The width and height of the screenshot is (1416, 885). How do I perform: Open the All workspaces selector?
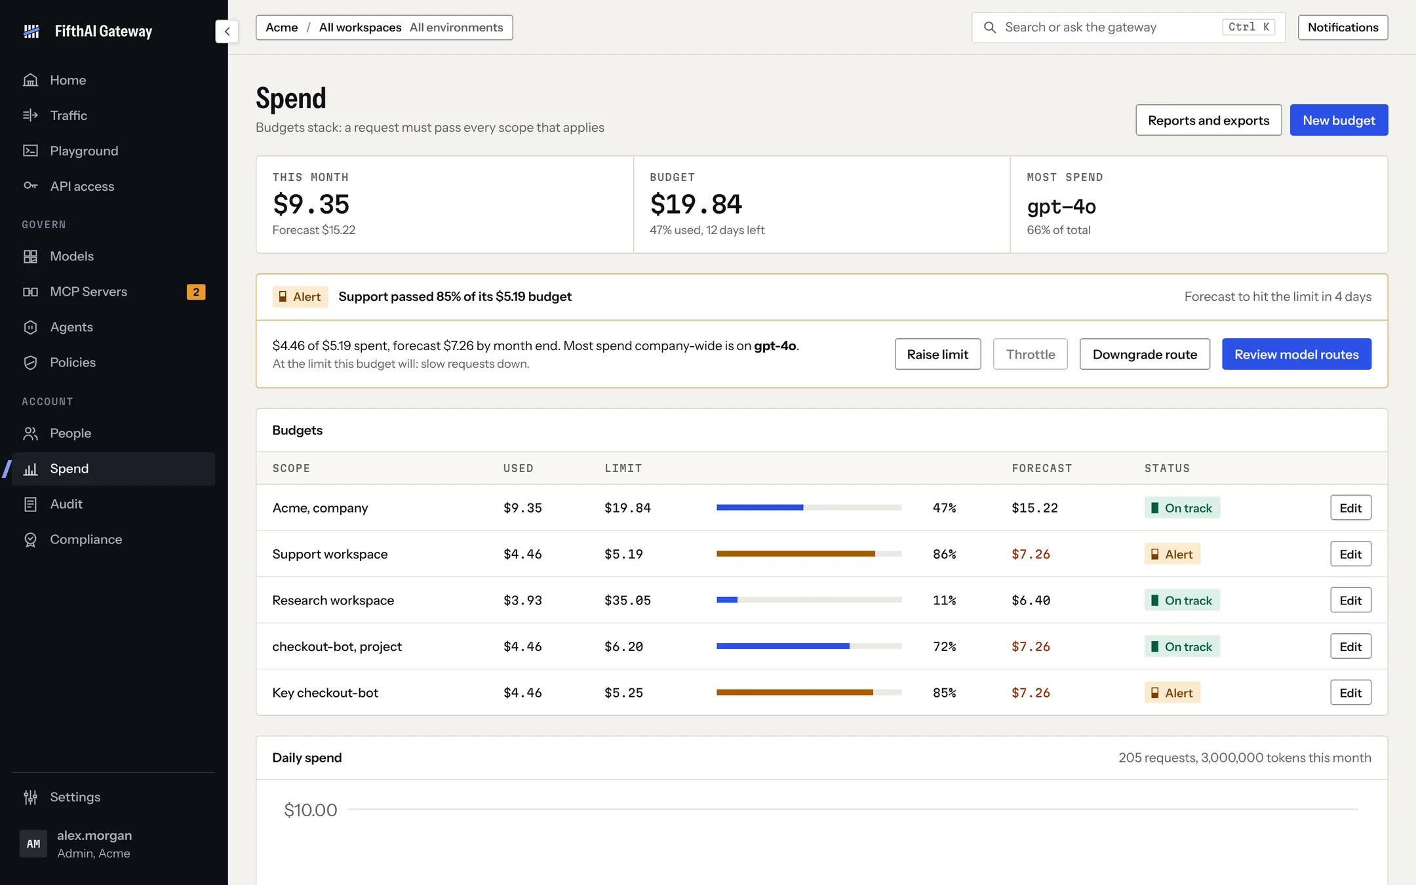[x=360, y=28]
